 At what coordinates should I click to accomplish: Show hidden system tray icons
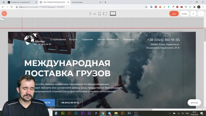pyautogui.click(x=170, y=113)
